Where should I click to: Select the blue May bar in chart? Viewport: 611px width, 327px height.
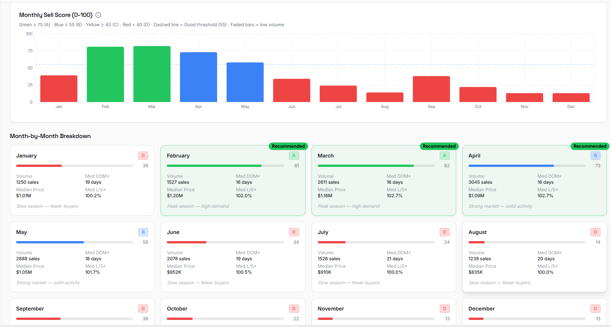tap(245, 82)
